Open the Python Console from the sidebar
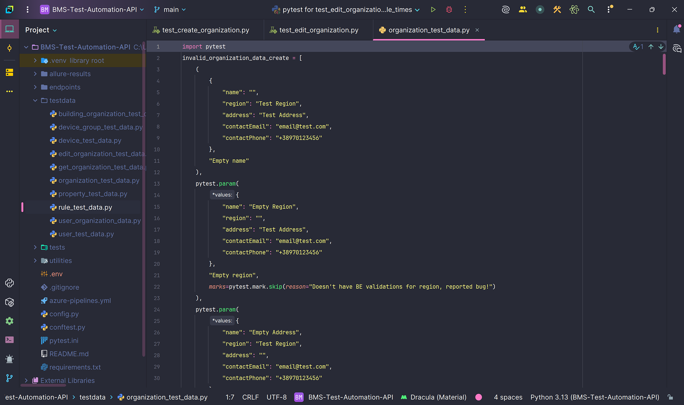The height and width of the screenshot is (405, 684). point(9,283)
